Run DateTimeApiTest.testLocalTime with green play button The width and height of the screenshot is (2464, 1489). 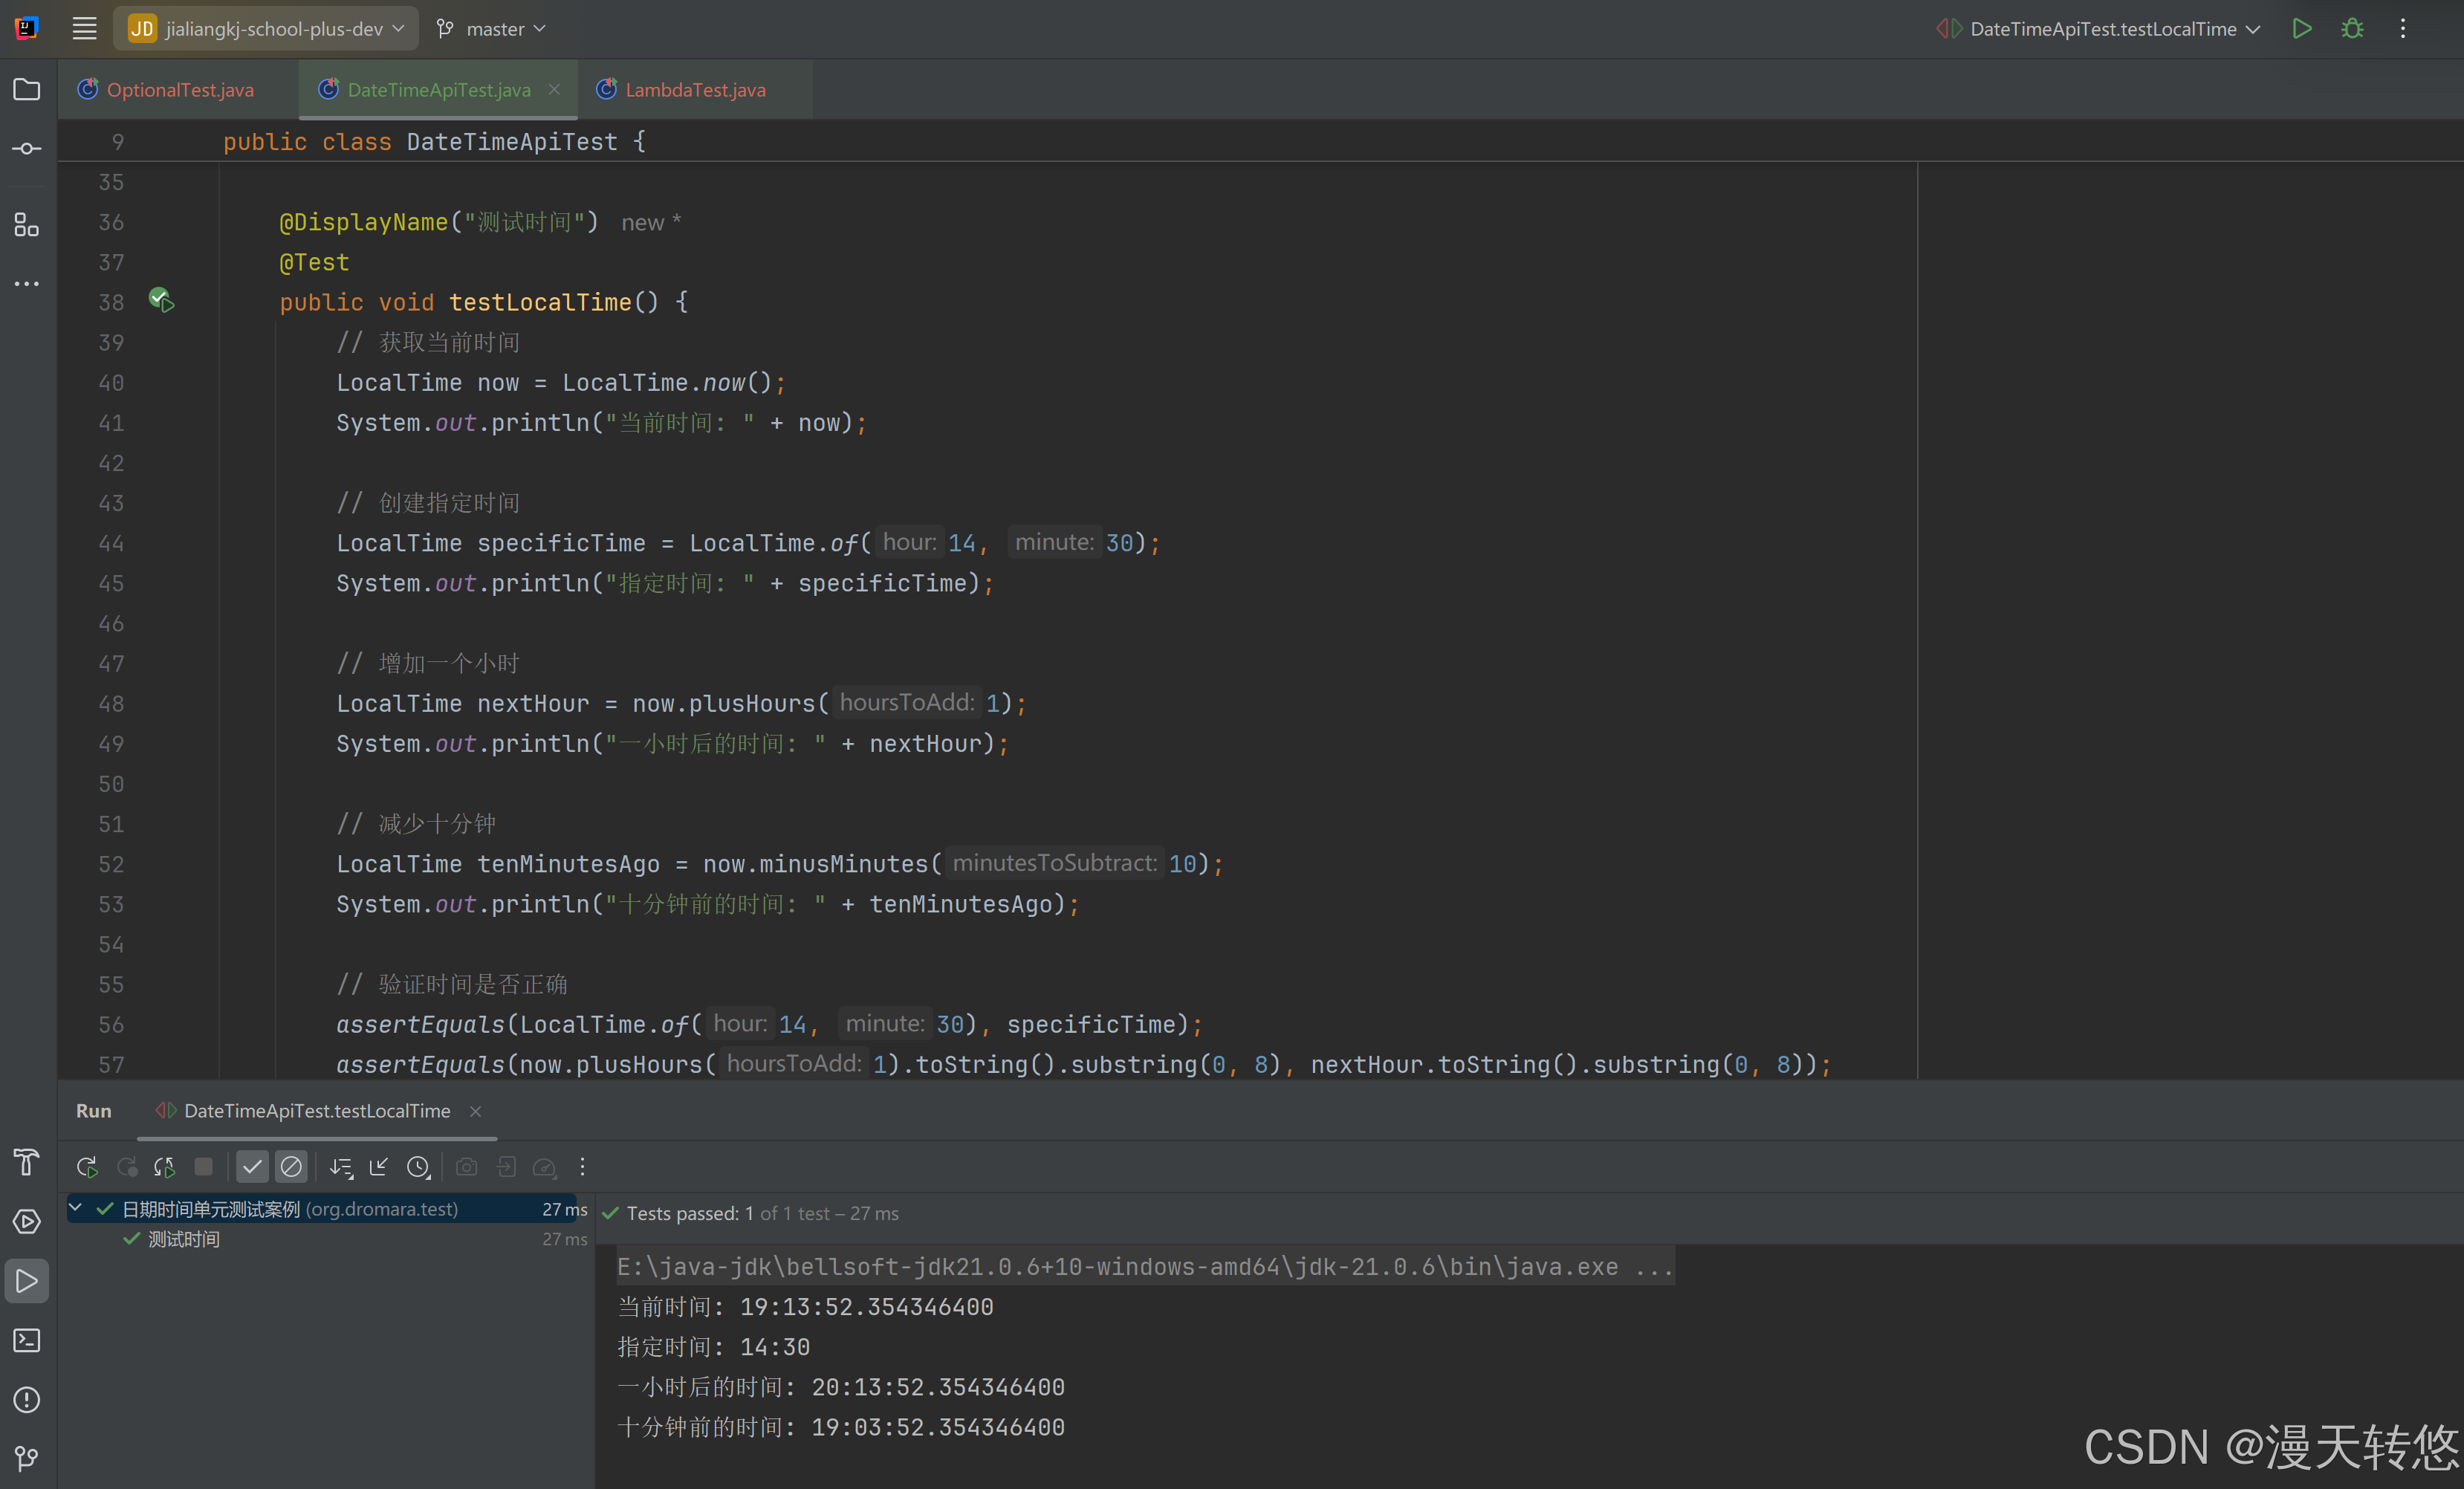pos(2302,29)
